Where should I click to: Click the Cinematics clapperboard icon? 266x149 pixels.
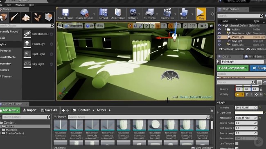pos(167,14)
